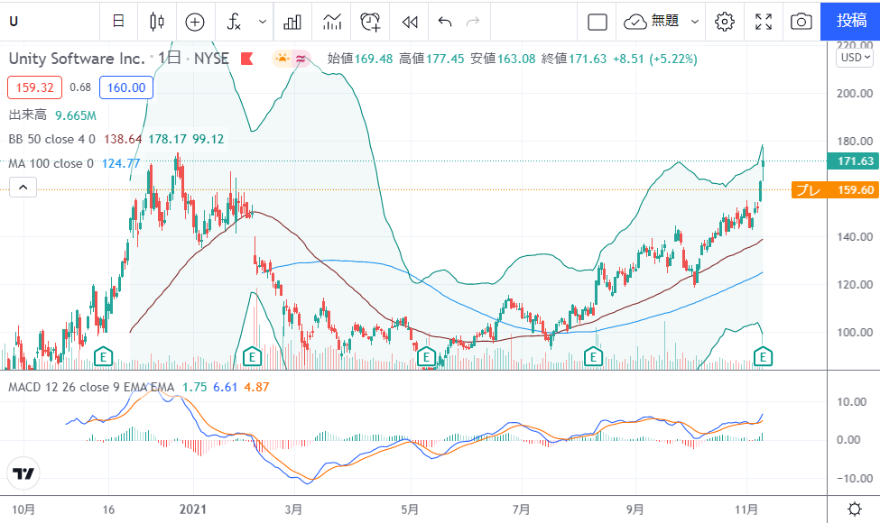
Task: Click the TradingView logo badge
Action: tap(23, 474)
